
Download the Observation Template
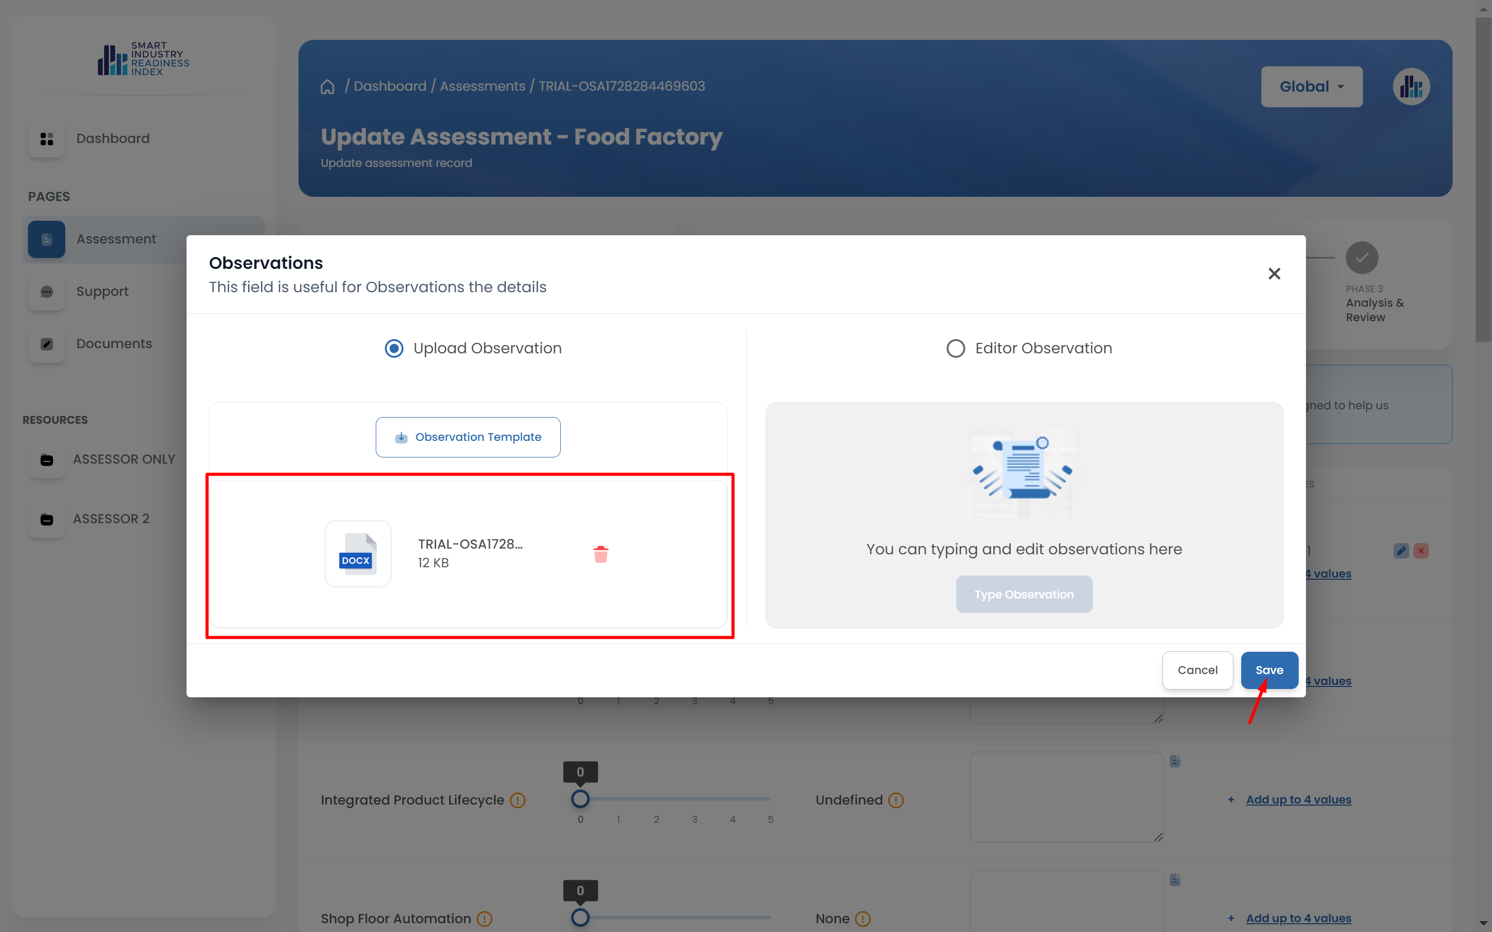click(x=468, y=437)
